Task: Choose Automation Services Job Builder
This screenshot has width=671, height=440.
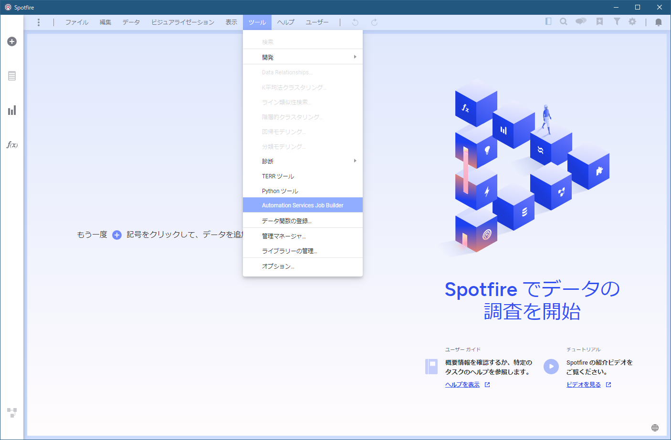Action: 303,205
